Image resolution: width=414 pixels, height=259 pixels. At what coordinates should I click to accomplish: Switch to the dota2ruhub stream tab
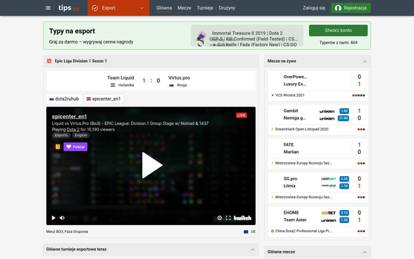[x=64, y=99]
